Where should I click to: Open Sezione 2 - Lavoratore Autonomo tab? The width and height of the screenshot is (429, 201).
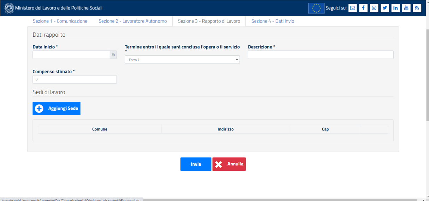pyautogui.click(x=132, y=21)
